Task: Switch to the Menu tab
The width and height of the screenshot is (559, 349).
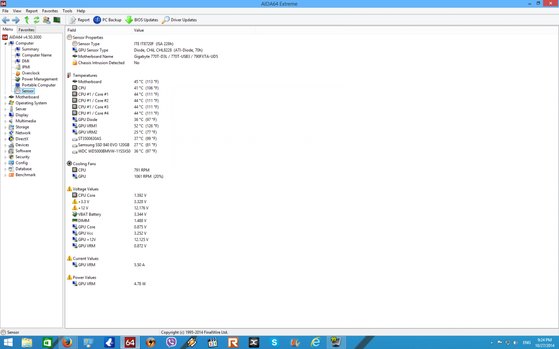Action: point(8,29)
